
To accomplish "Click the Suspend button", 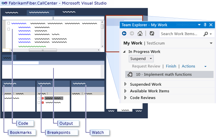I will (141, 59).
